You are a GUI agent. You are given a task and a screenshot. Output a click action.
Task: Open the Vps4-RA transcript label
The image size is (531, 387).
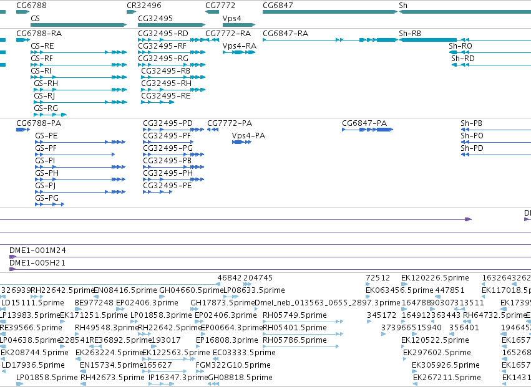click(240, 46)
